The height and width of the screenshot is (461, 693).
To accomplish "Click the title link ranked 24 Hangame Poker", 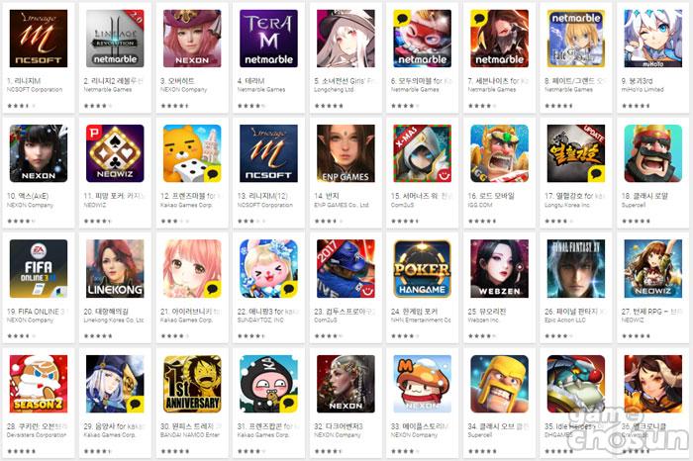I will [414, 312].
